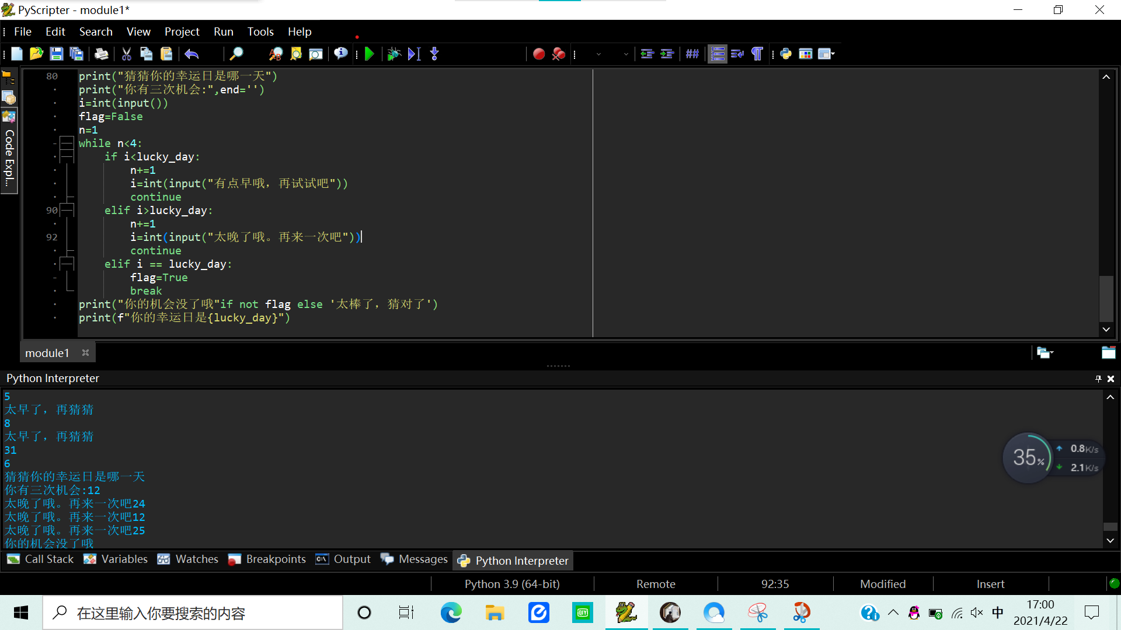Start debugging with the bug icon
Image resolution: width=1121 pixels, height=630 pixels.
pos(394,54)
